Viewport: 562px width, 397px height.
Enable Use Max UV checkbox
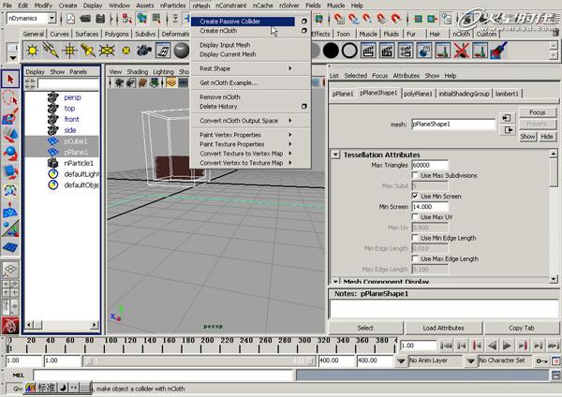[415, 217]
